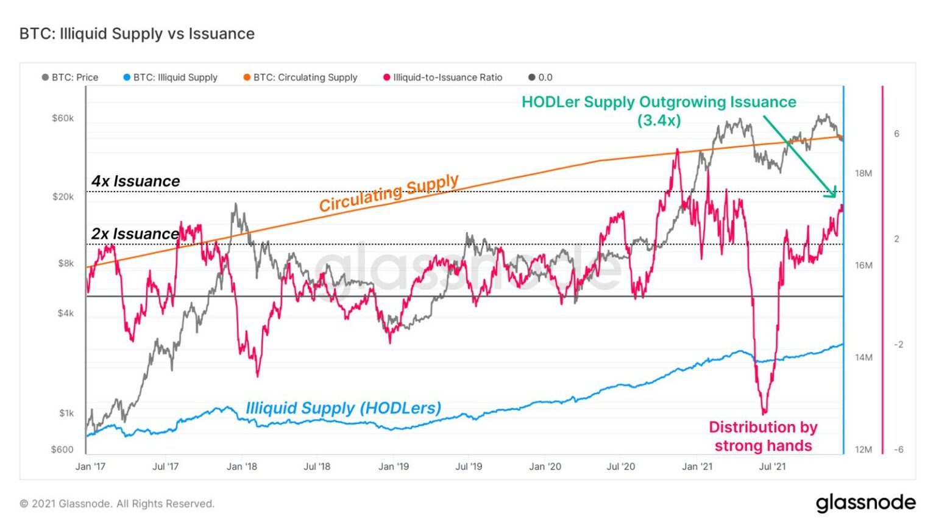Click the $60k price axis label
Viewport: 936px width, 527px height.
(x=63, y=118)
